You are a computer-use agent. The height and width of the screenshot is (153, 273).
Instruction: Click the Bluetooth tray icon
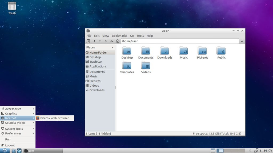250,151
